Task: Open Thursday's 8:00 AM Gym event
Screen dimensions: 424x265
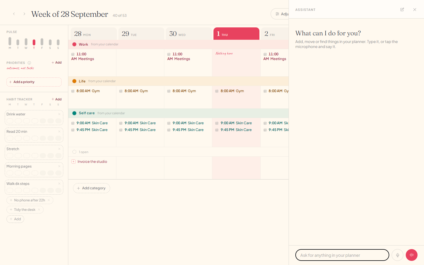Action: [230, 91]
